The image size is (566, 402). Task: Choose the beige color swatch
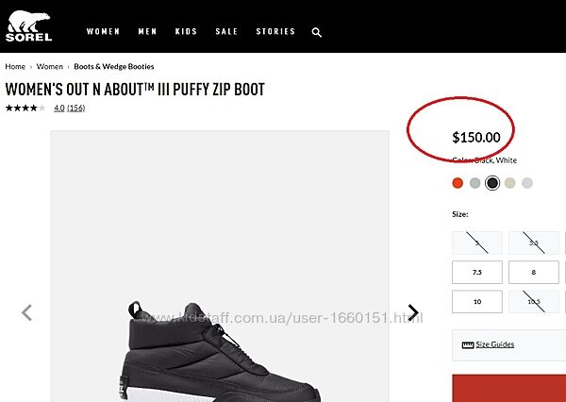pos(509,183)
